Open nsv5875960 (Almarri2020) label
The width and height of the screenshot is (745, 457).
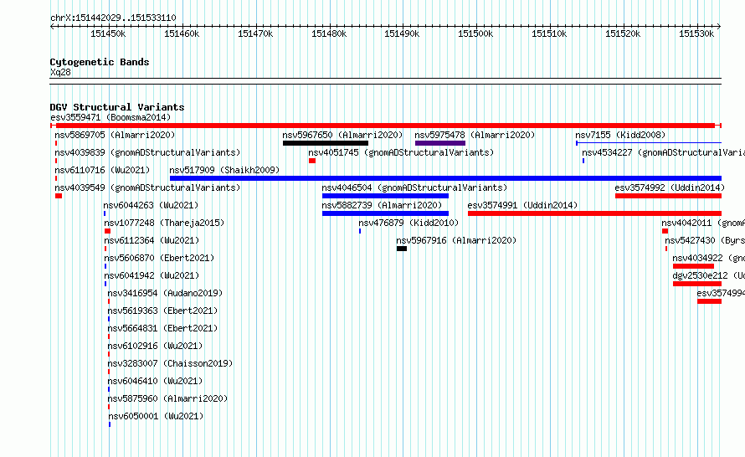(167, 398)
